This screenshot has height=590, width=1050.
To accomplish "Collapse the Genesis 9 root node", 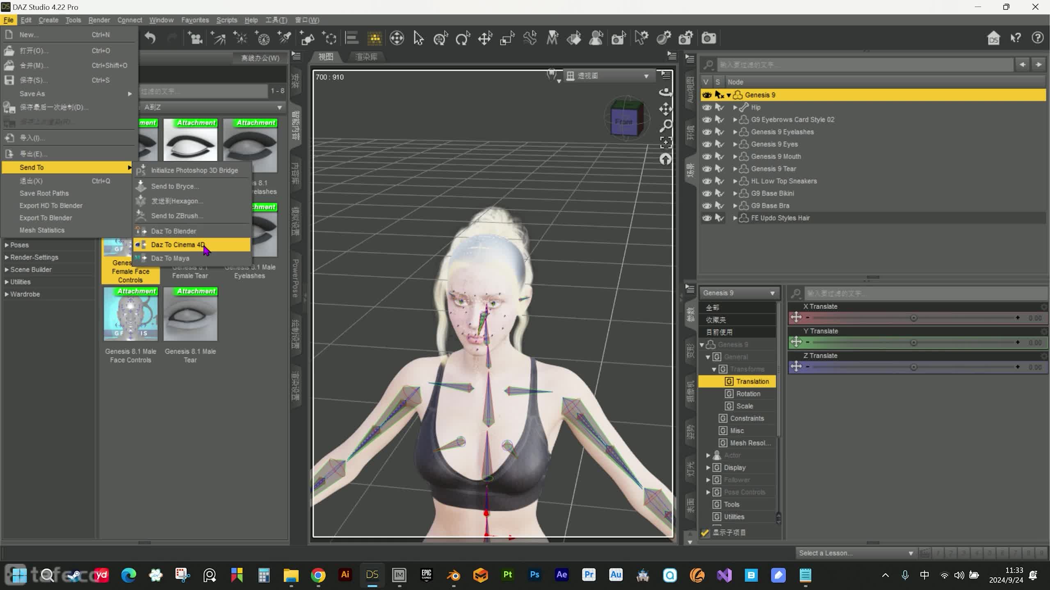I will (x=729, y=95).
